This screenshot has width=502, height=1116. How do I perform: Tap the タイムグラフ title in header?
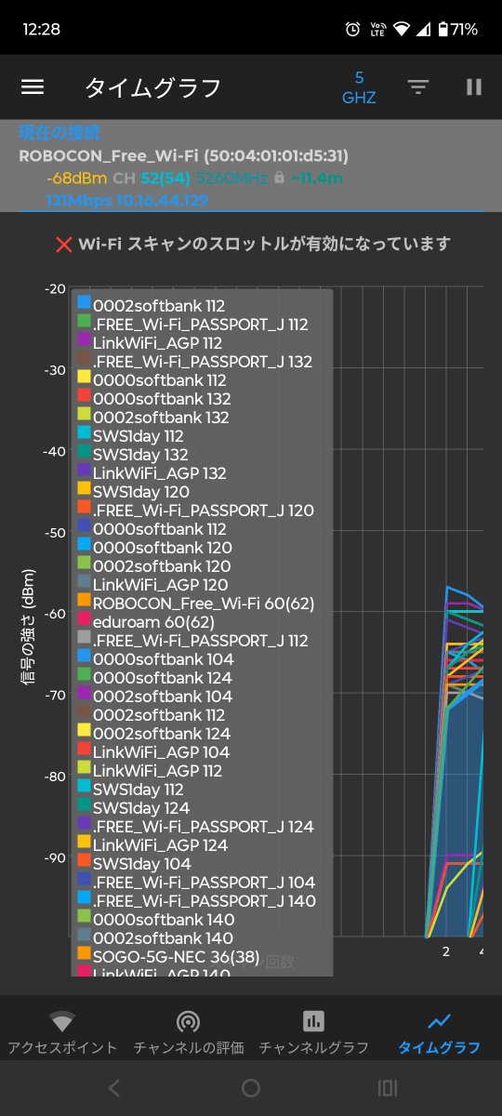tap(153, 87)
